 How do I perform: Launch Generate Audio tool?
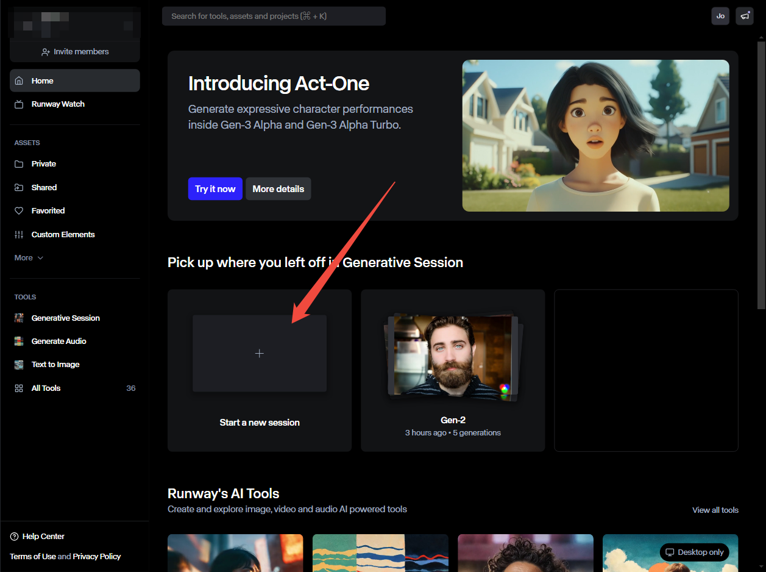click(x=75, y=341)
